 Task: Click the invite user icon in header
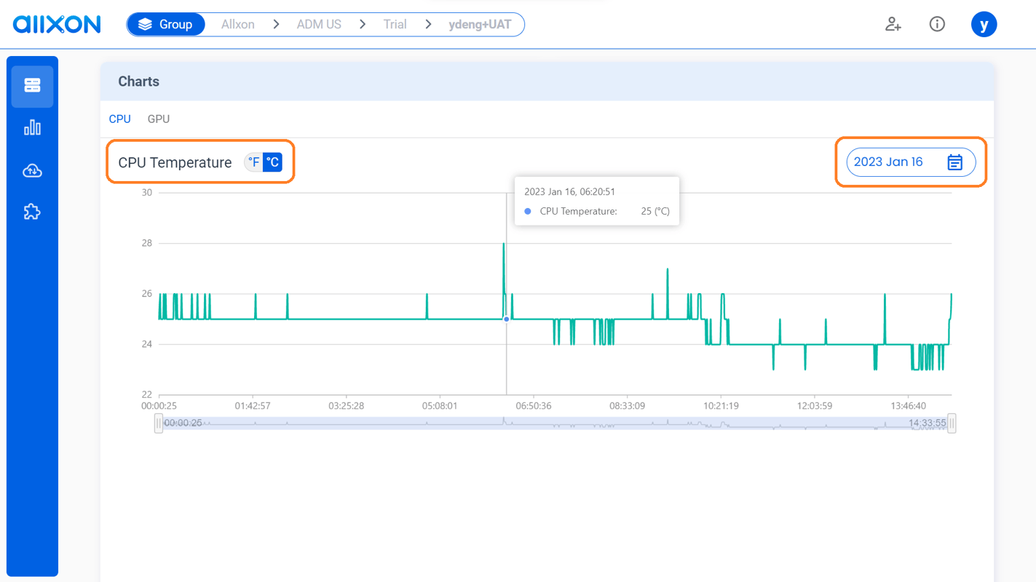point(893,24)
